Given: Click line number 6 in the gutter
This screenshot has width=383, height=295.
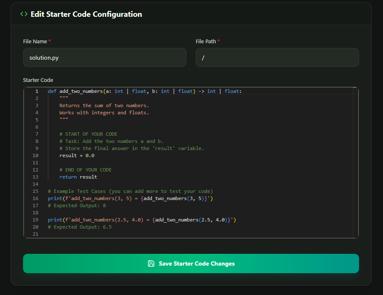Looking at the screenshot, I should click(x=37, y=127).
